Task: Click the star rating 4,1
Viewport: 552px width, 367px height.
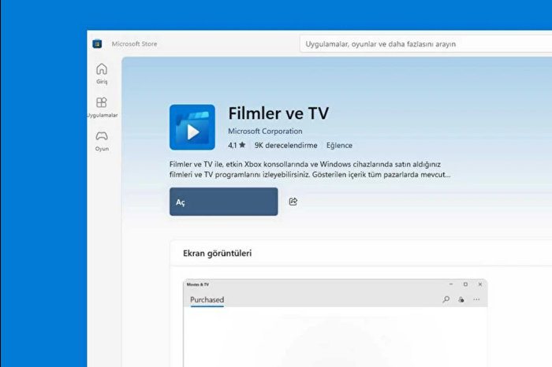Action: 237,145
